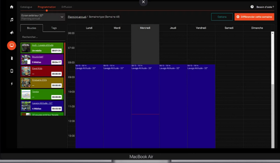
Task: Go to the Home icon in sidebar
Action: tap(12, 7)
